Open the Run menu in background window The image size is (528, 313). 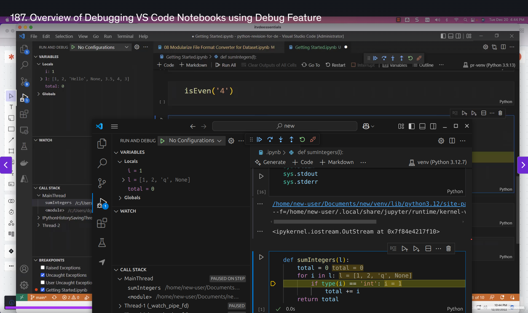(x=108, y=36)
